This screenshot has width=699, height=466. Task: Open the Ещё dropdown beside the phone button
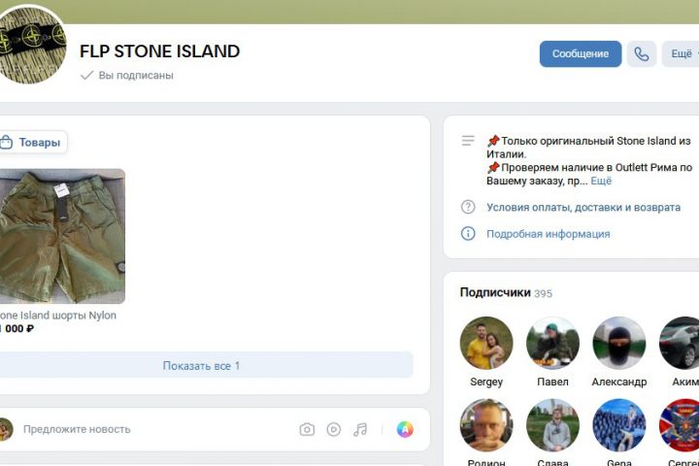(681, 54)
